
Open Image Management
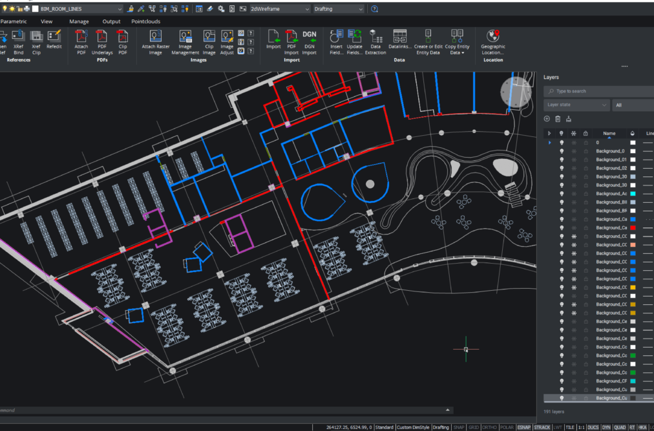tap(185, 37)
